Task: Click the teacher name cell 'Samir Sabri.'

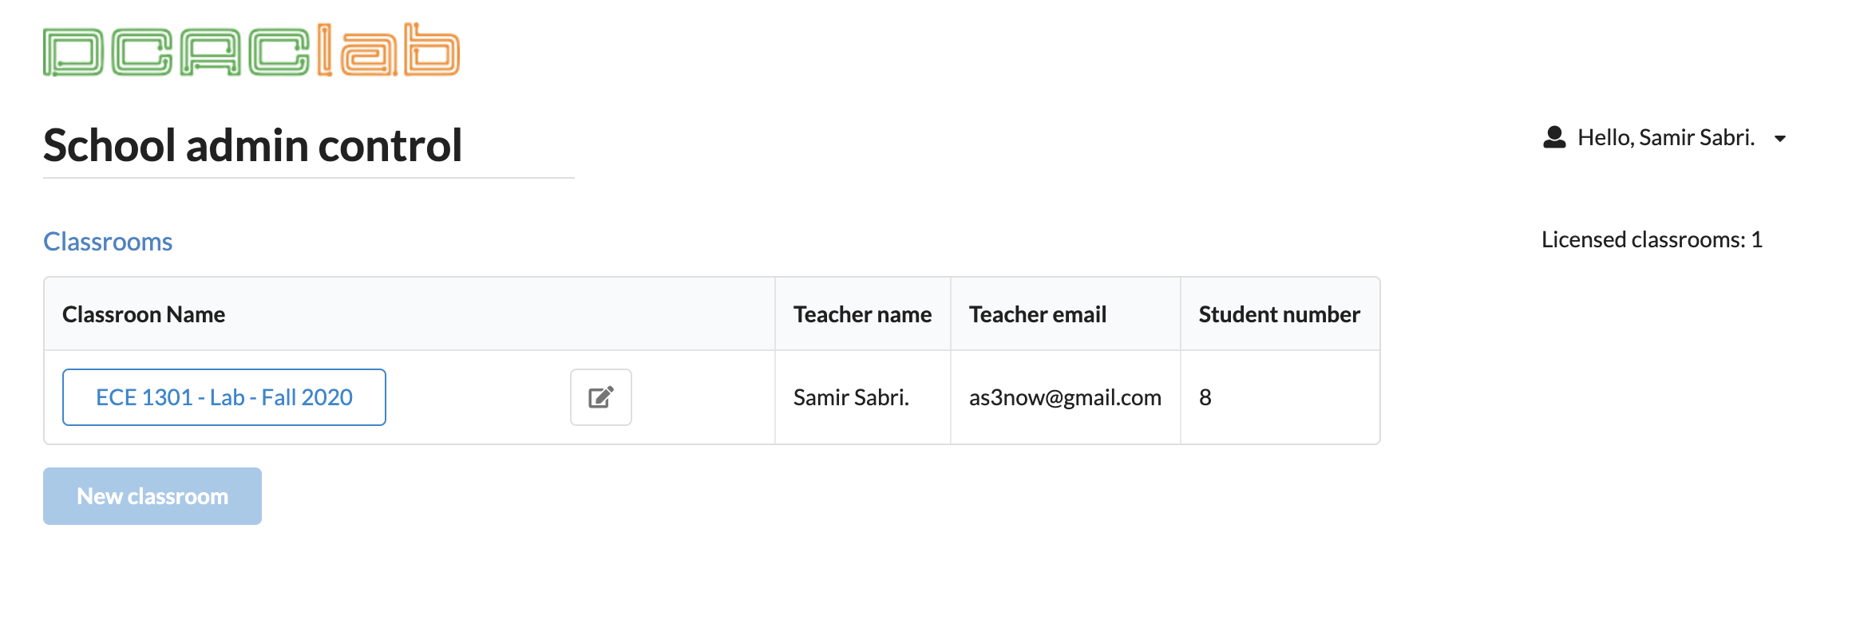Action: [x=851, y=397]
